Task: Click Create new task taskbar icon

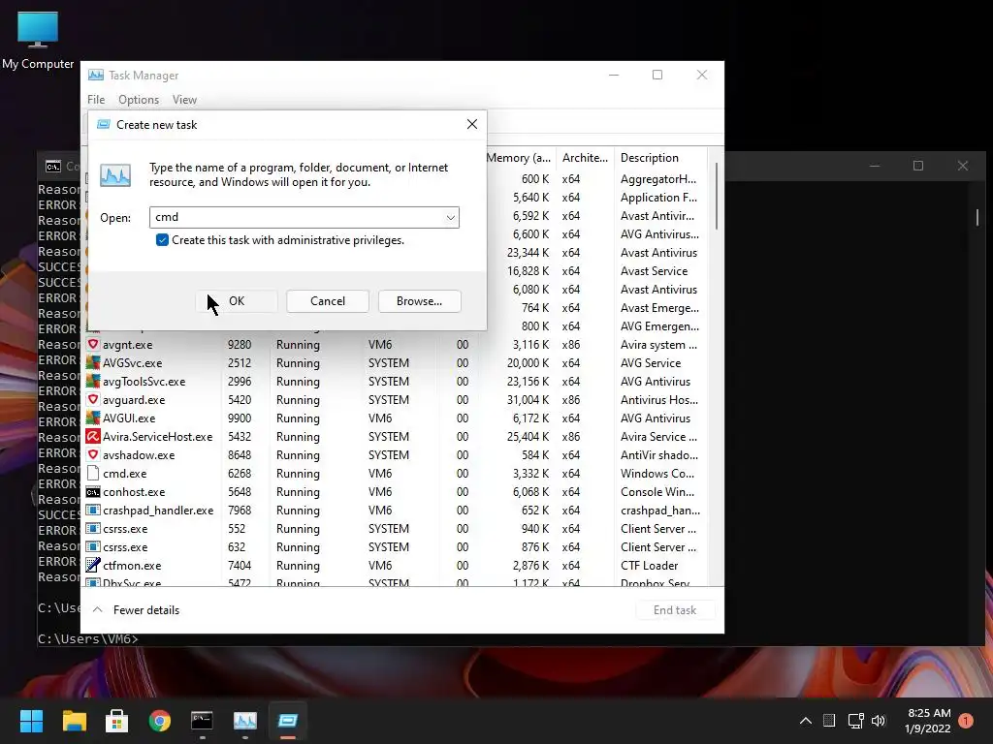Action: (x=287, y=721)
